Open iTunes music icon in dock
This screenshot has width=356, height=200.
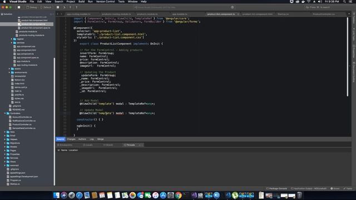tap(156, 195)
